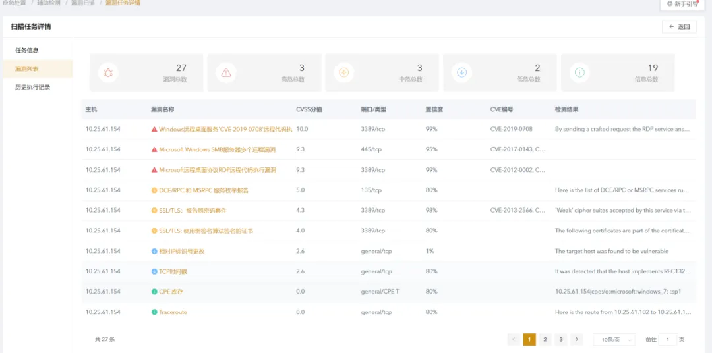Viewport: 712px width, 353px height.
Task: Click the orange icon beside SSL/TLS 报告弱密码套件
Action: (154, 211)
